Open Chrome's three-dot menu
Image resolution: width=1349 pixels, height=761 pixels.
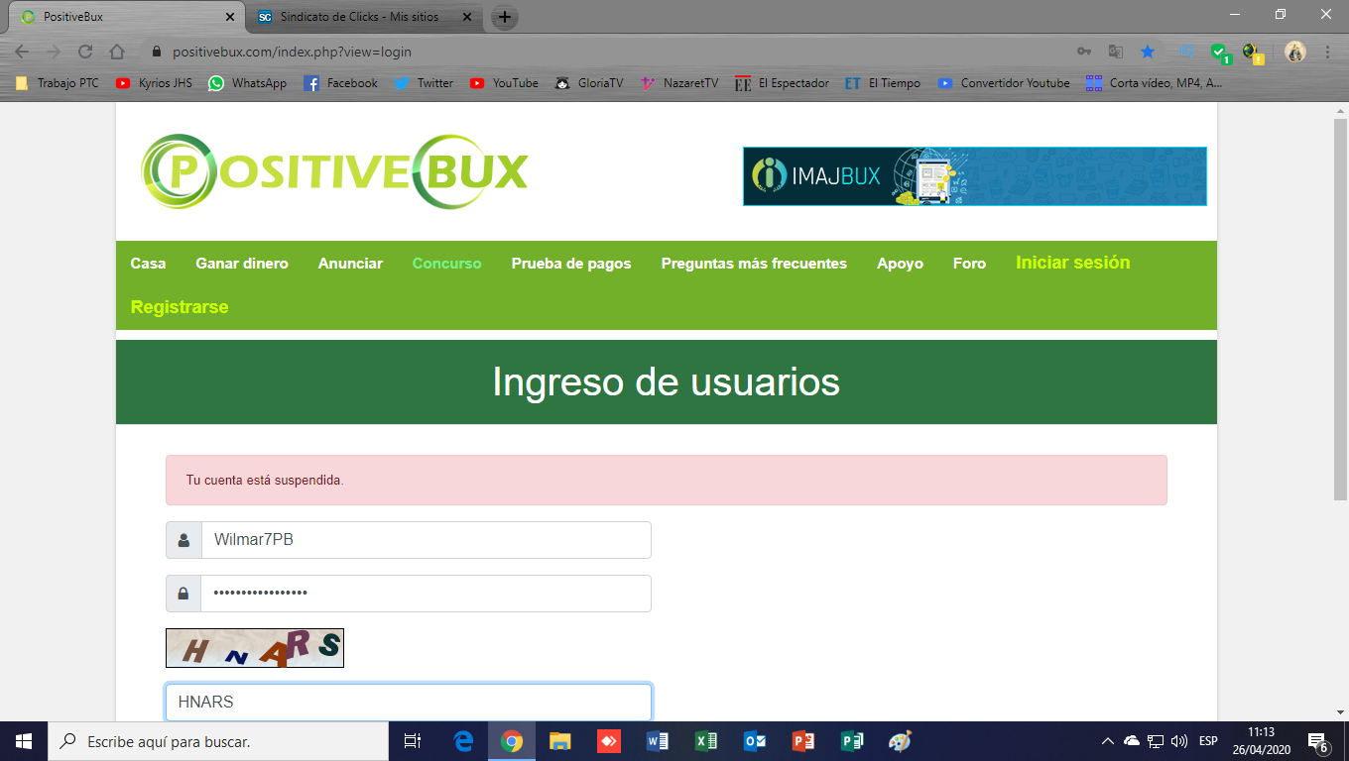pyautogui.click(x=1326, y=52)
